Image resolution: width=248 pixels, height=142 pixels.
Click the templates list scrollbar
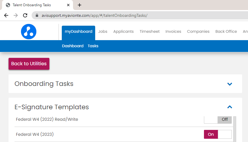[235, 128]
